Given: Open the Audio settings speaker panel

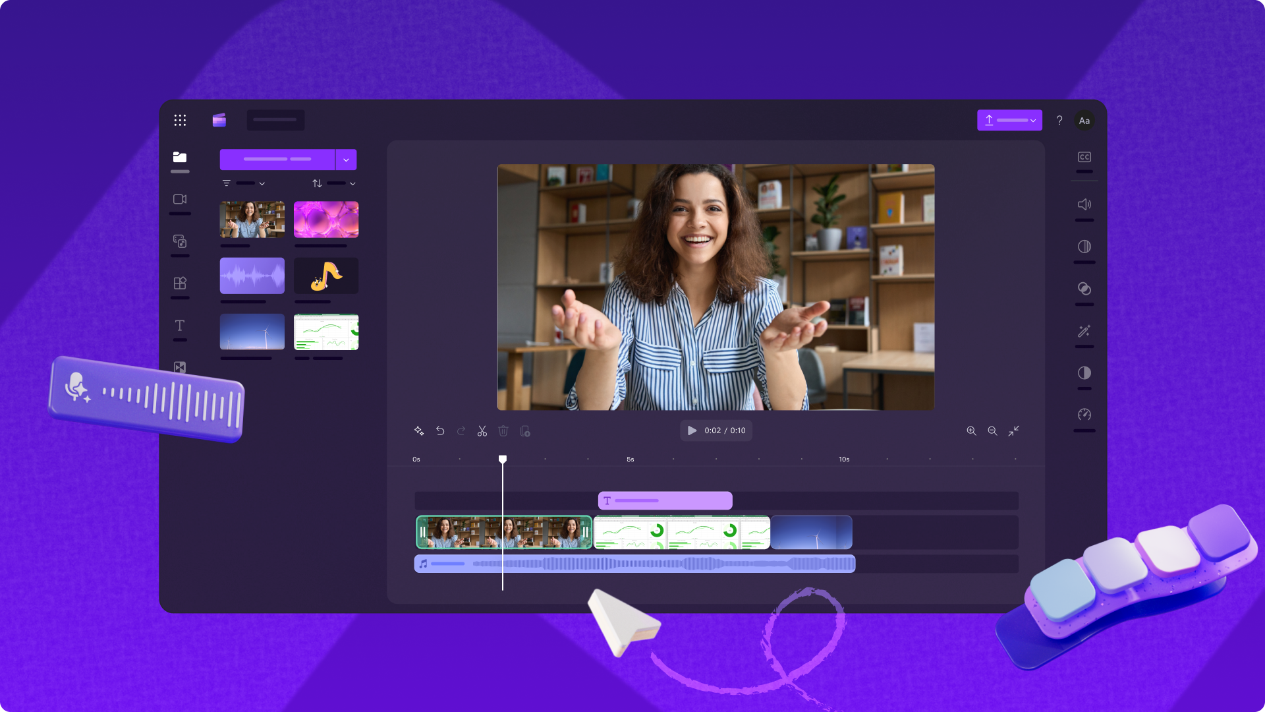Looking at the screenshot, I should (1084, 204).
